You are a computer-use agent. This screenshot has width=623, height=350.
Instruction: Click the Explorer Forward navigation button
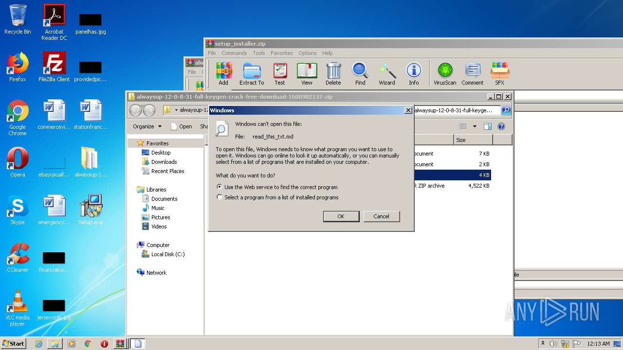pos(149,110)
